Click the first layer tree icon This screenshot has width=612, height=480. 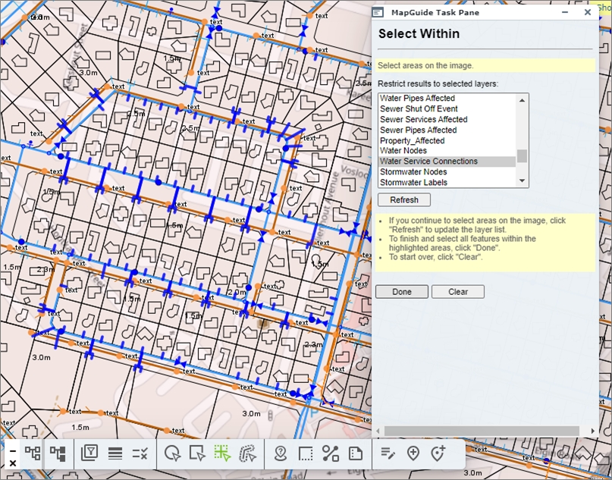(33, 453)
